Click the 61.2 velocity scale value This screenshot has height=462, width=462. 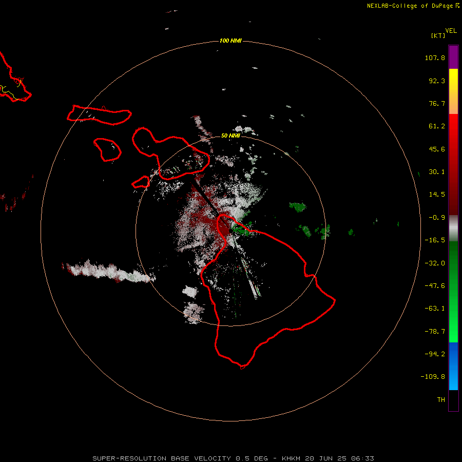coord(437,126)
